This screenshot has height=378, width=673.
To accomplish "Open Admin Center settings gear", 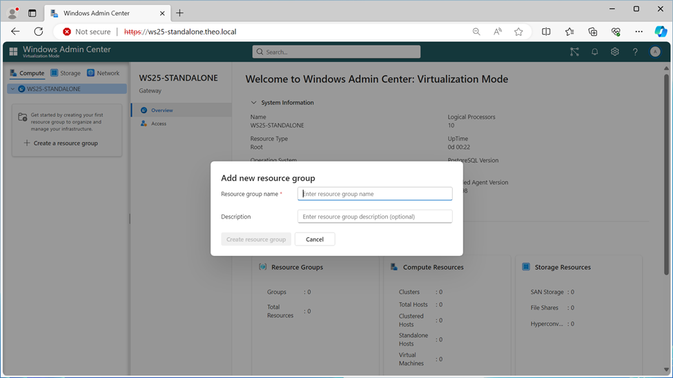I will tap(614, 52).
